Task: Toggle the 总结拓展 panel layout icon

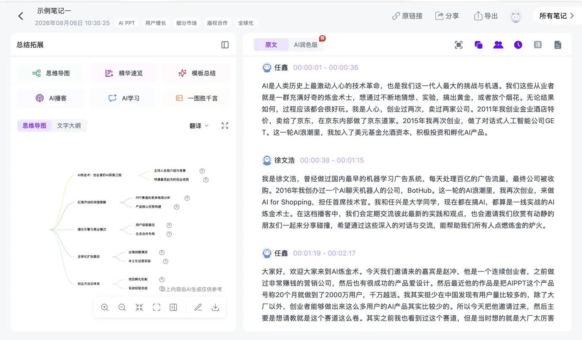Action: (x=225, y=45)
